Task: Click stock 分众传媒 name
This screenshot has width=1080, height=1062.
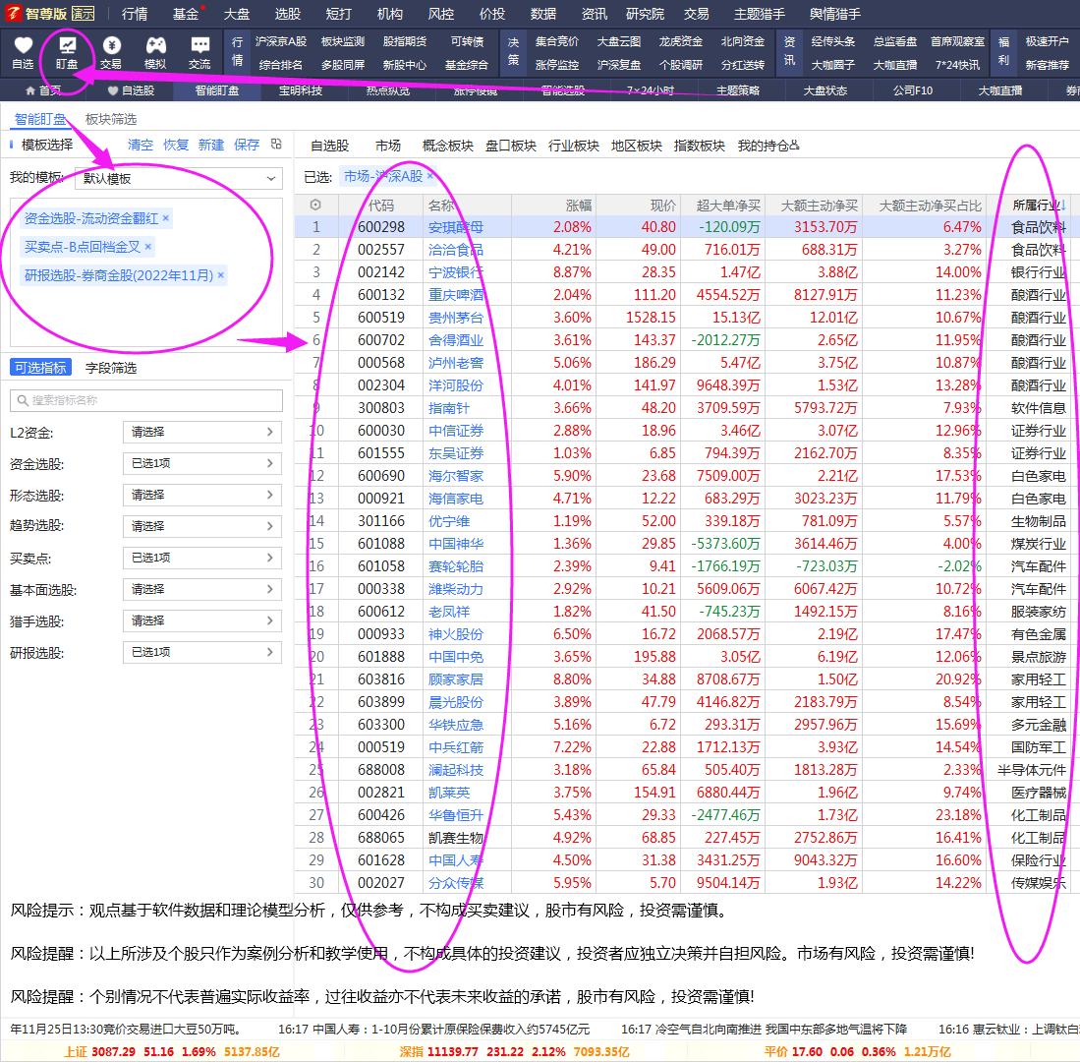Action: [x=455, y=883]
